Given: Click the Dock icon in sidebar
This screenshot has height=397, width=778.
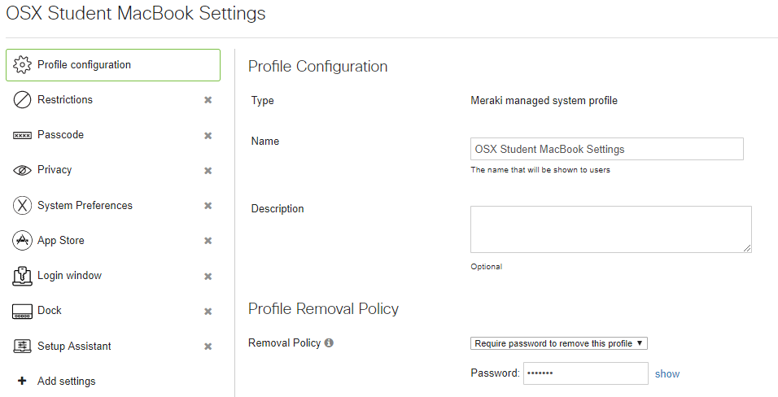Looking at the screenshot, I should pyautogui.click(x=23, y=312).
